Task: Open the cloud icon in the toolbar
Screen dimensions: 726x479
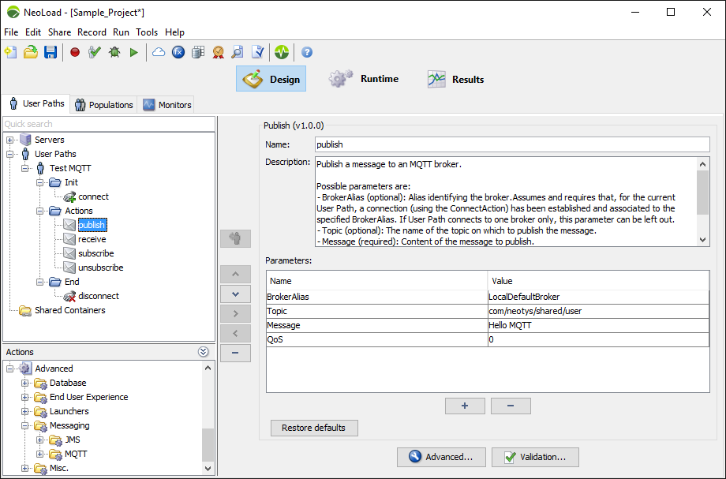Action: click(159, 53)
